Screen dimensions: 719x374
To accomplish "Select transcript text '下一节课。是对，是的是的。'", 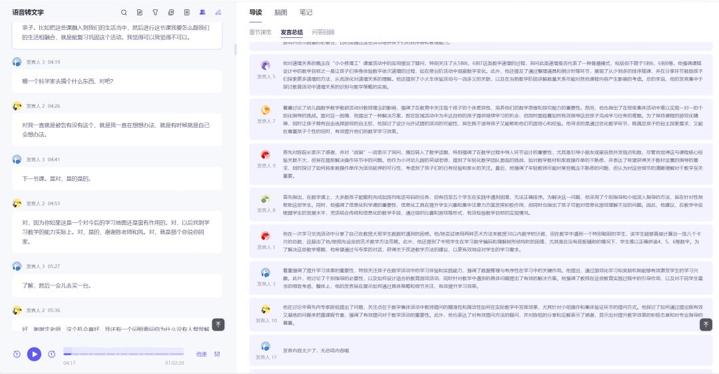I will [57, 179].
